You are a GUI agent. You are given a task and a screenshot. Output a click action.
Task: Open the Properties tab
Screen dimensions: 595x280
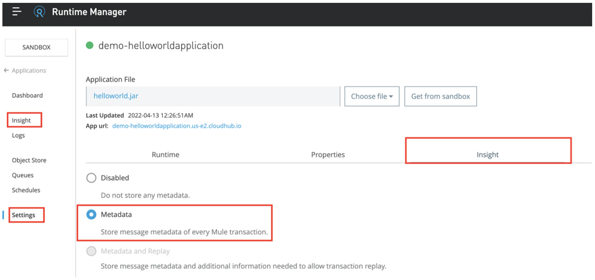[x=328, y=154]
